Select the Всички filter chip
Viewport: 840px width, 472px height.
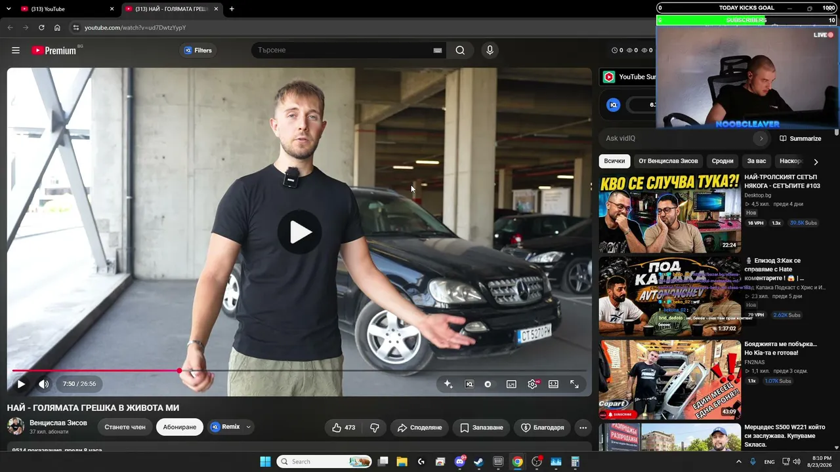[615, 161]
